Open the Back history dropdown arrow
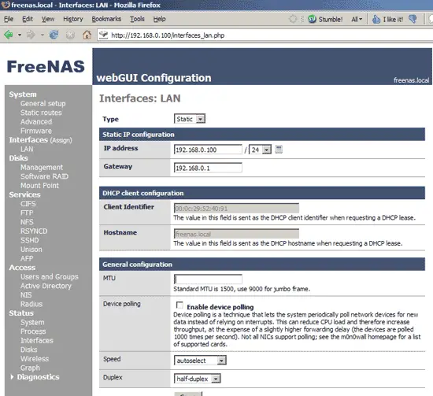Screen dimensions: 433x396 coord(20,35)
